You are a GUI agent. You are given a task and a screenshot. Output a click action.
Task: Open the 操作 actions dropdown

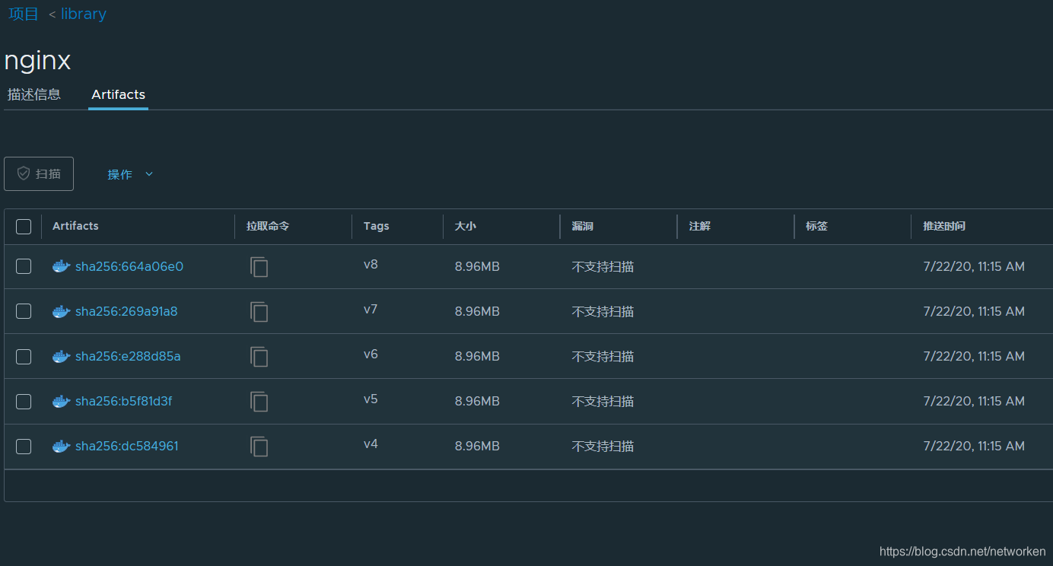click(130, 174)
